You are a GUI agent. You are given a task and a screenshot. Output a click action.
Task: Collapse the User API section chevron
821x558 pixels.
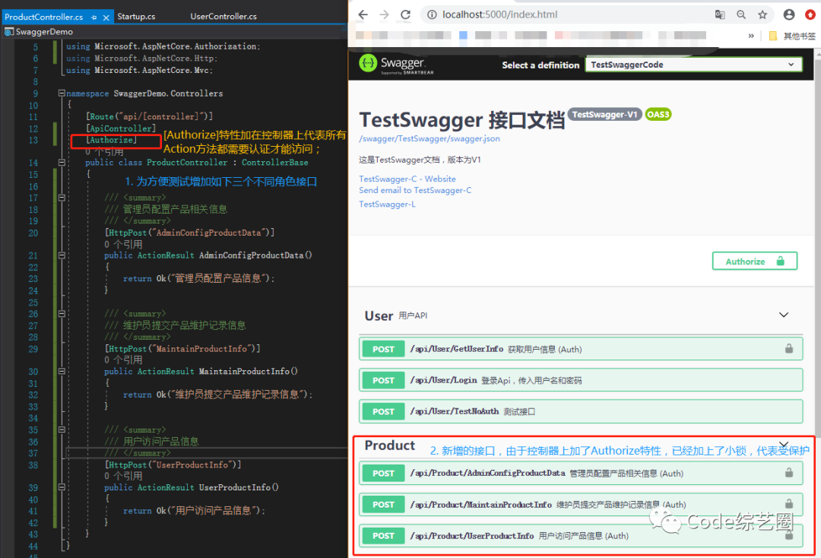click(783, 315)
